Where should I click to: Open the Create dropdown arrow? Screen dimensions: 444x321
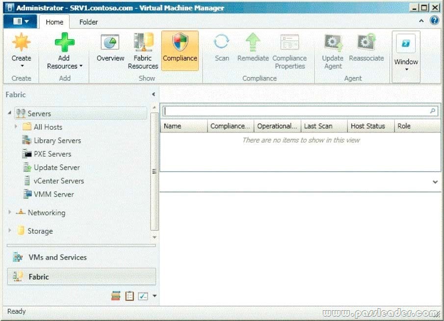(x=22, y=66)
